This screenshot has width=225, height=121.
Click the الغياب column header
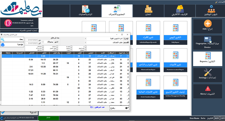79,53
